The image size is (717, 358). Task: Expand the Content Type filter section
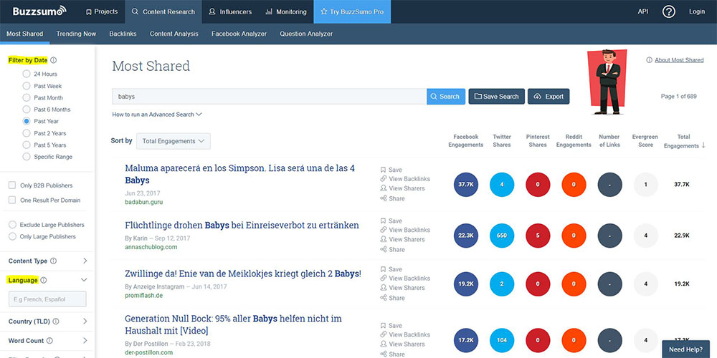85,261
